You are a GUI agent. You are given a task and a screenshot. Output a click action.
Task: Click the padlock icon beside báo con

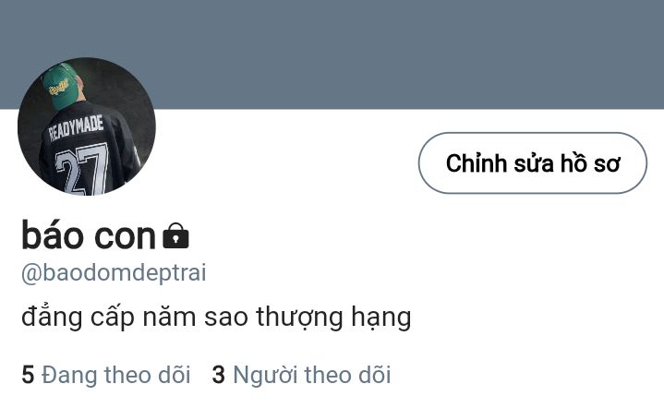click(x=175, y=235)
